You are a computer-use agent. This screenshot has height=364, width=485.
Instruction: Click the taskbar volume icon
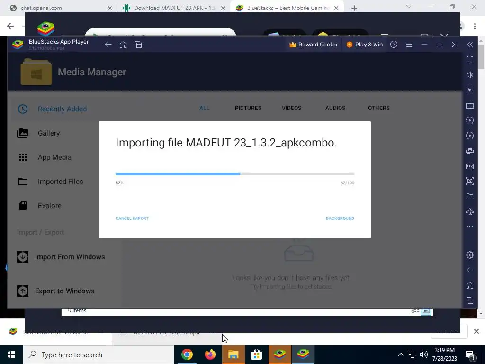(x=424, y=355)
